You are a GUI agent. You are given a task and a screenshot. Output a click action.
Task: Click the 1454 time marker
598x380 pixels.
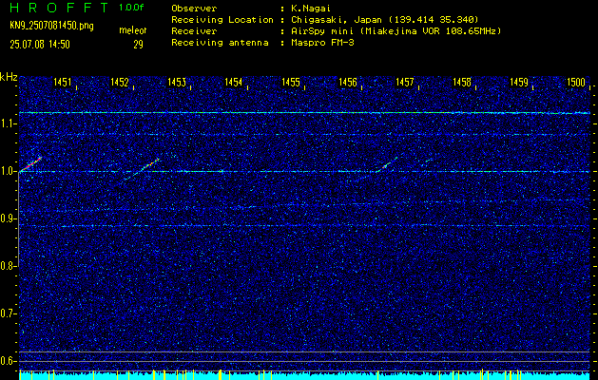(x=234, y=82)
